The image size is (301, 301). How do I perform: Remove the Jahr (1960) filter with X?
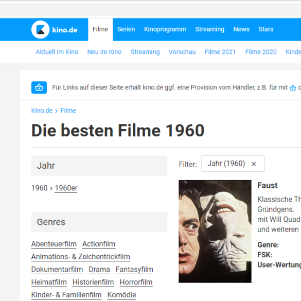click(x=254, y=164)
